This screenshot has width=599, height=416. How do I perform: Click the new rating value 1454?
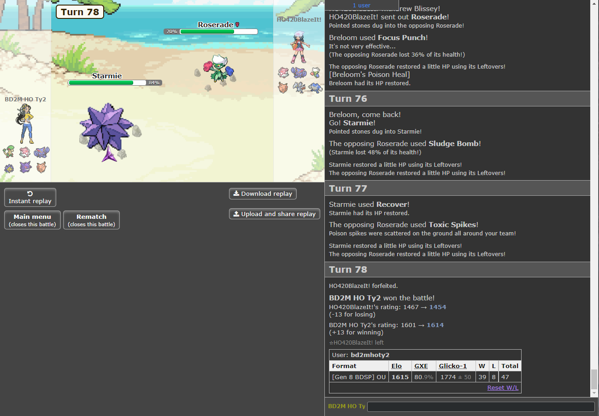(438, 307)
